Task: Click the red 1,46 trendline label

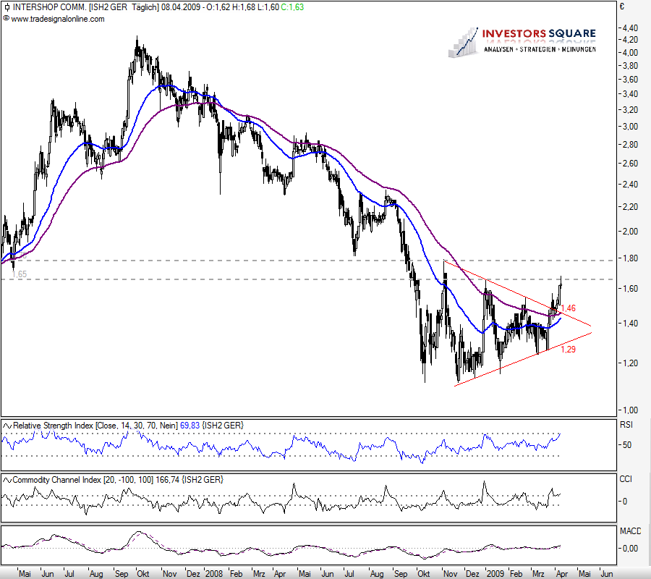Action: point(569,308)
